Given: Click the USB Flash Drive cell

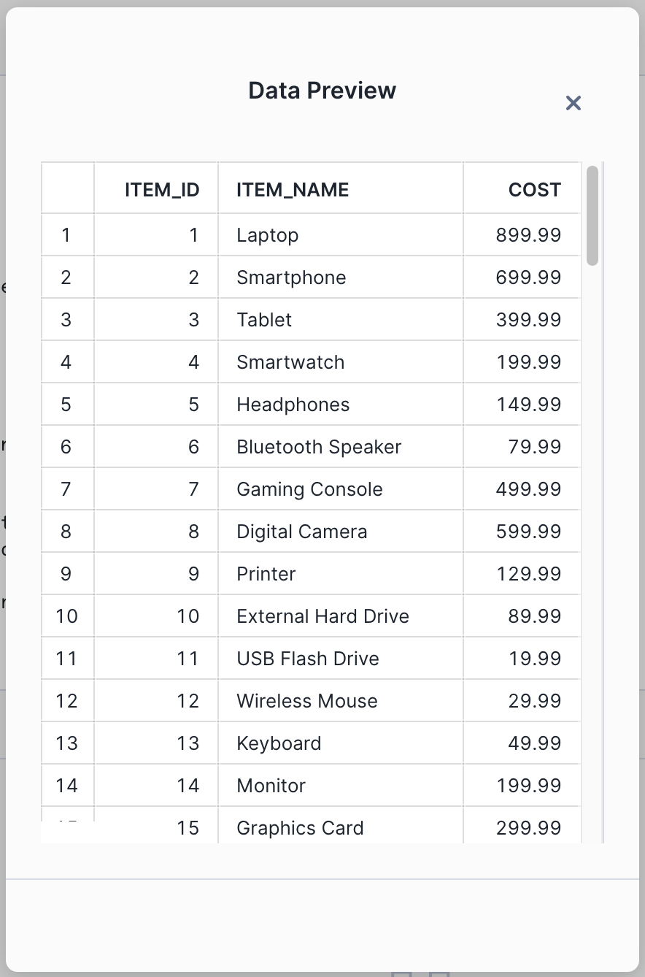Looking at the screenshot, I should click(x=308, y=659).
